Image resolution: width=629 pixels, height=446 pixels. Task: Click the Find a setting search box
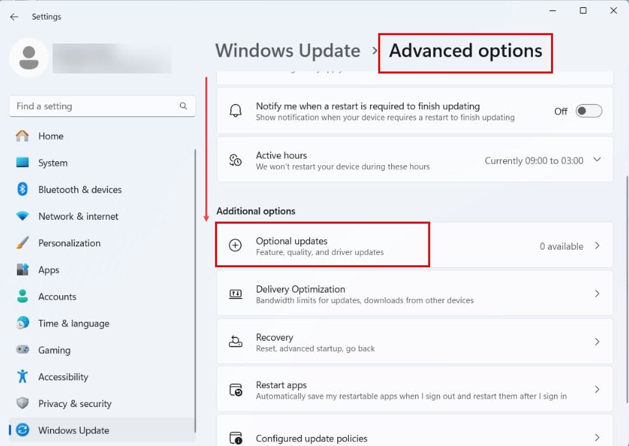(102, 106)
